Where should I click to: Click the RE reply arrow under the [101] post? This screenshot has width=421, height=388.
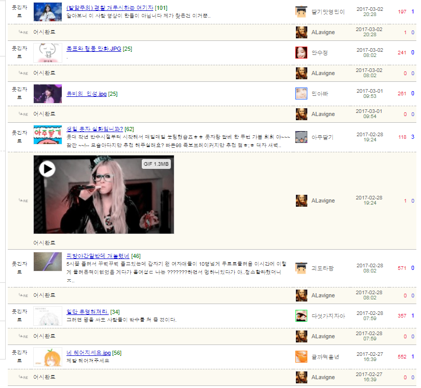[x=23, y=32]
